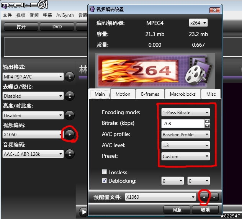Open the x264 codec dropdown
Image resolution: width=242 pixels, height=219 pixels.
[198, 23]
